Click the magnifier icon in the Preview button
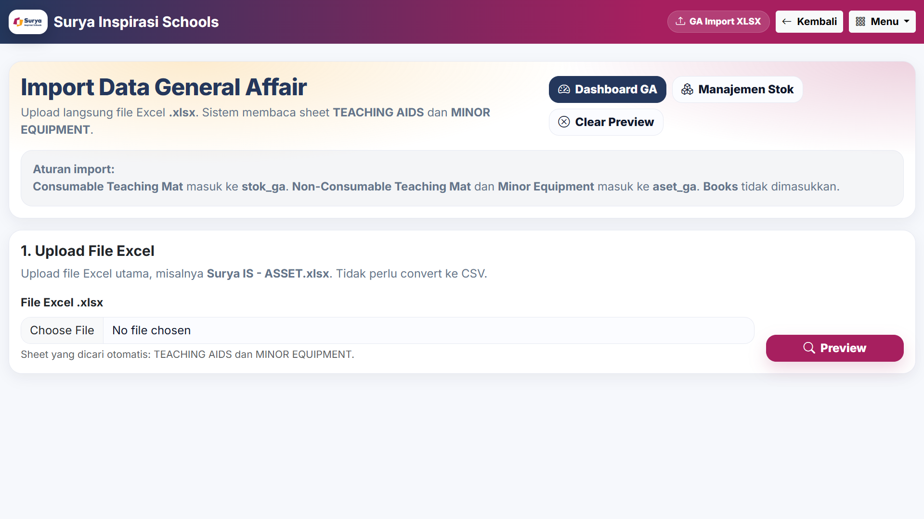 coord(809,348)
